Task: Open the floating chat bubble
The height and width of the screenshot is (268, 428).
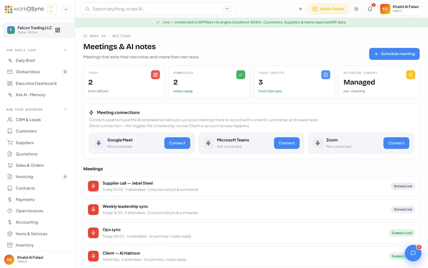Action: pyautogui.click(x=413, y=253)
